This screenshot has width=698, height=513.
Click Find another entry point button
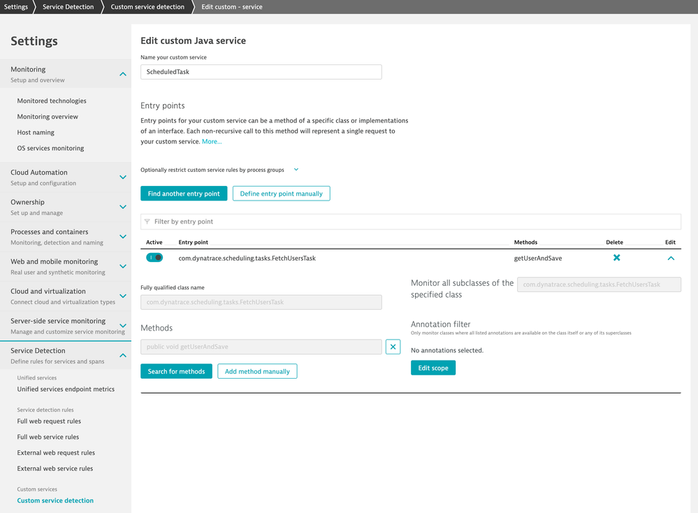[184, 194]
